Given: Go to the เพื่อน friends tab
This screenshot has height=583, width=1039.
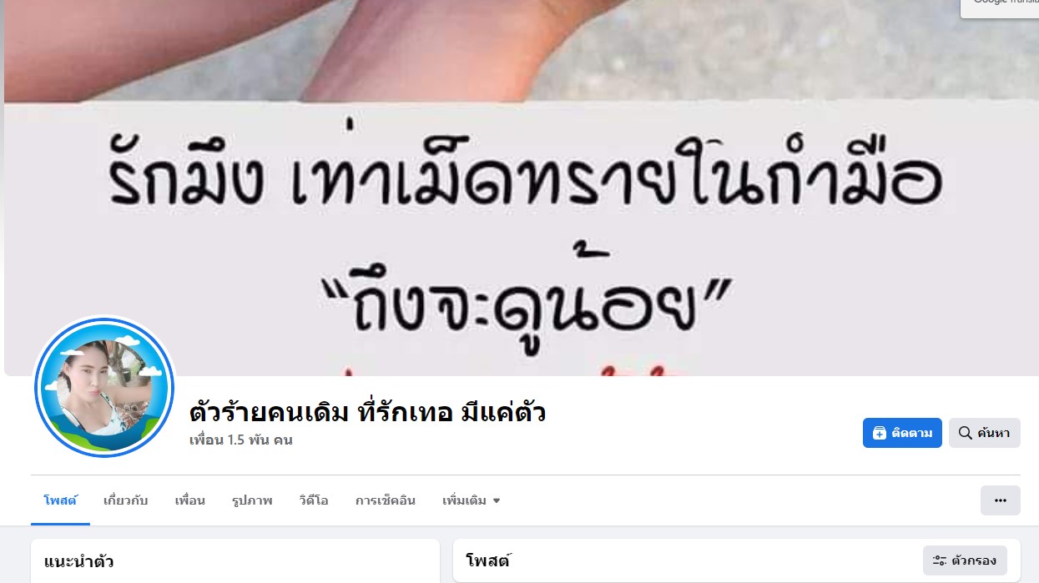Looking at the screenshot, I should tap(189, 500).
